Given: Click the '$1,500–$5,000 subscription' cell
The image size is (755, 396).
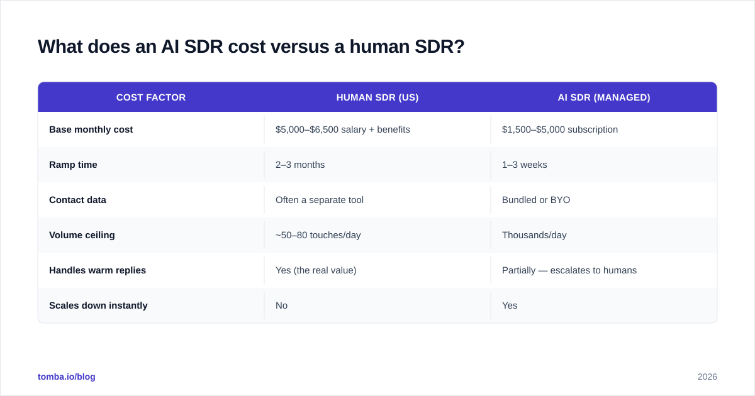Looking at the screenshot, I should pyautogui.click(x=604, y=129).
